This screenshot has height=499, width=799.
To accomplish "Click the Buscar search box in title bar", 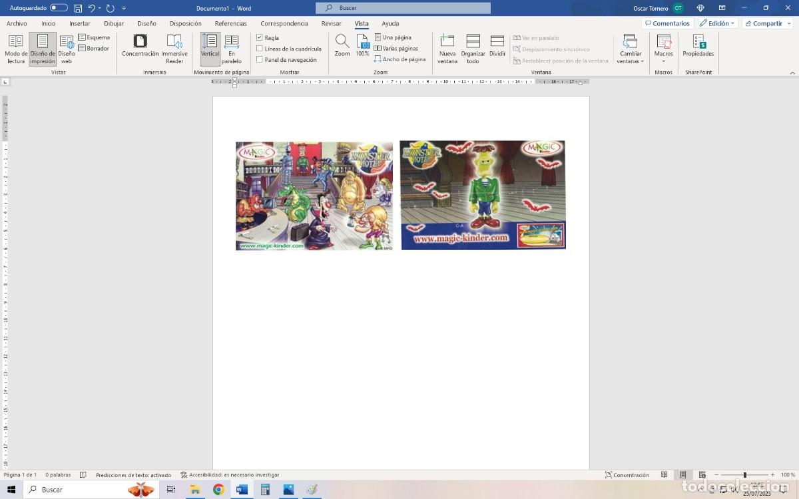I will [x=403, y=8].
